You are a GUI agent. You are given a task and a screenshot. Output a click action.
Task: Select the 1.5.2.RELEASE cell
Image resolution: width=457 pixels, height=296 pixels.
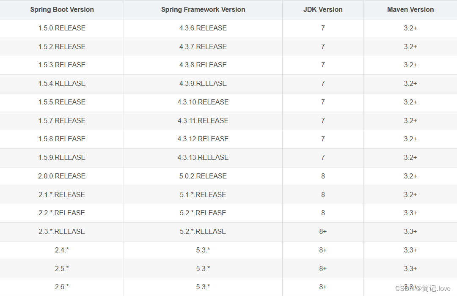pyautogui.click(x=62, y=47)
